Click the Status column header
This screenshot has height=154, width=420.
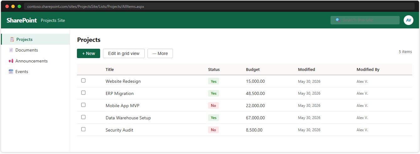(214, 70)
